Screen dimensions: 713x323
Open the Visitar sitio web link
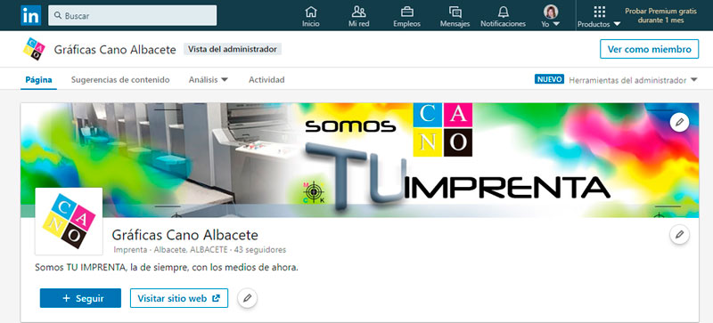pyautogui.click(x=179, y=298)
